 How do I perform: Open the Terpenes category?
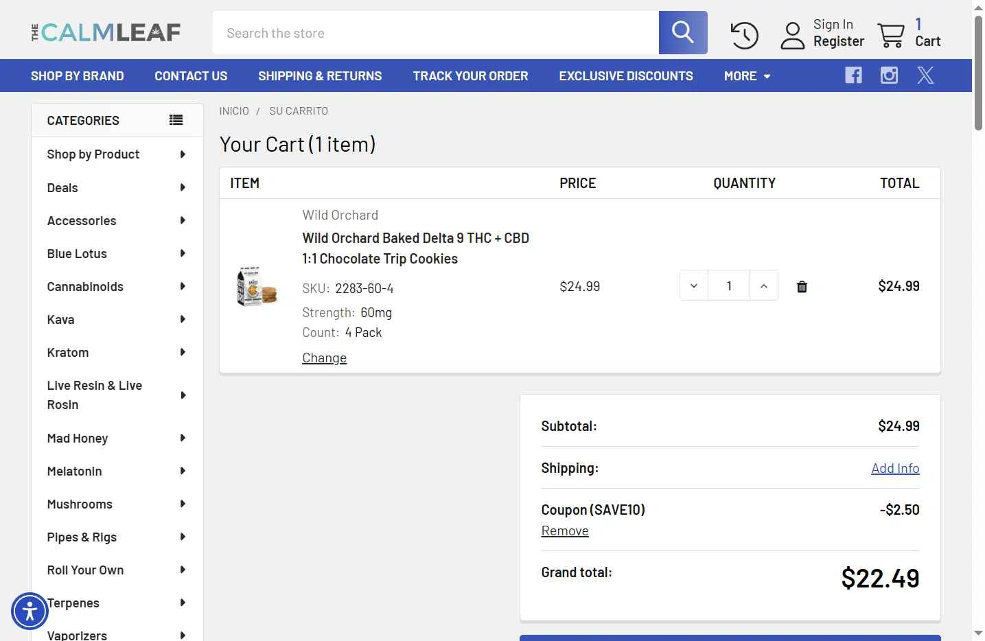tap(73, 603)
